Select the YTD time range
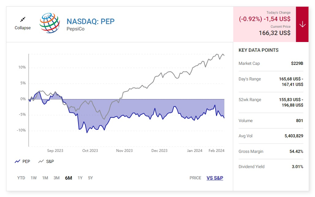The height and width of the screenshot is (197, 315). [21, 178]
